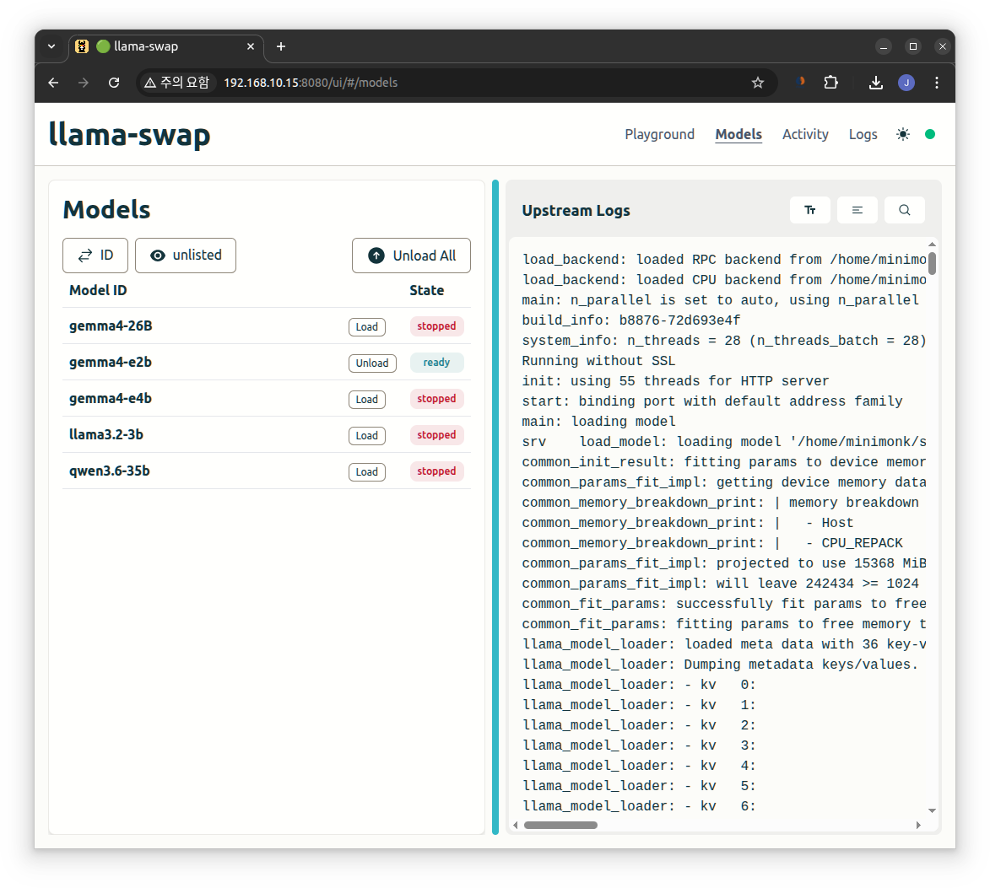Click the Upstream Logs heading
Viewport: 990px width, 888px height.
576,211
